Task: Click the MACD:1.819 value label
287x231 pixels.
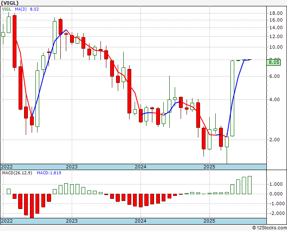Action: click(49, 173)
